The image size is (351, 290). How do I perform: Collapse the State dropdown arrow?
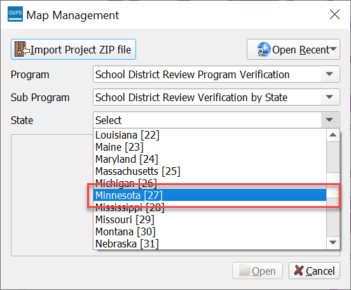click(x=329, y=120)
